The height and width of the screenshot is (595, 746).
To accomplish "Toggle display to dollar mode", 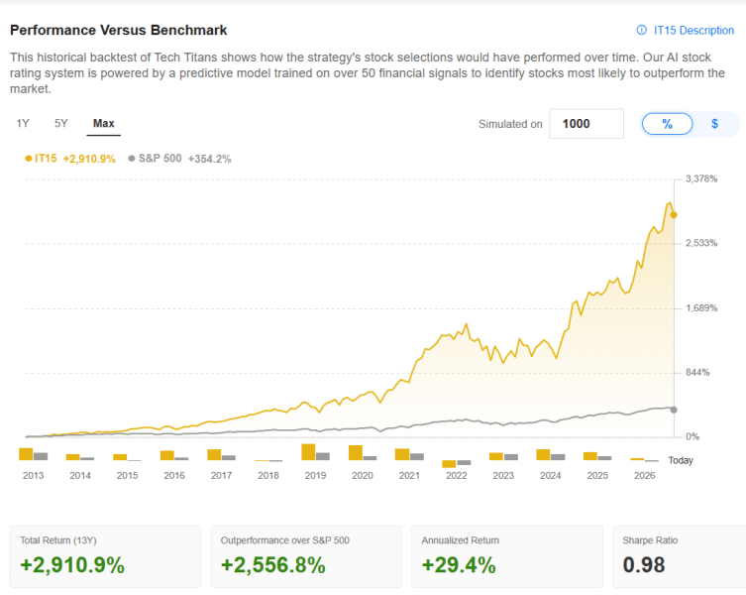I will click(x=714, y=124).
